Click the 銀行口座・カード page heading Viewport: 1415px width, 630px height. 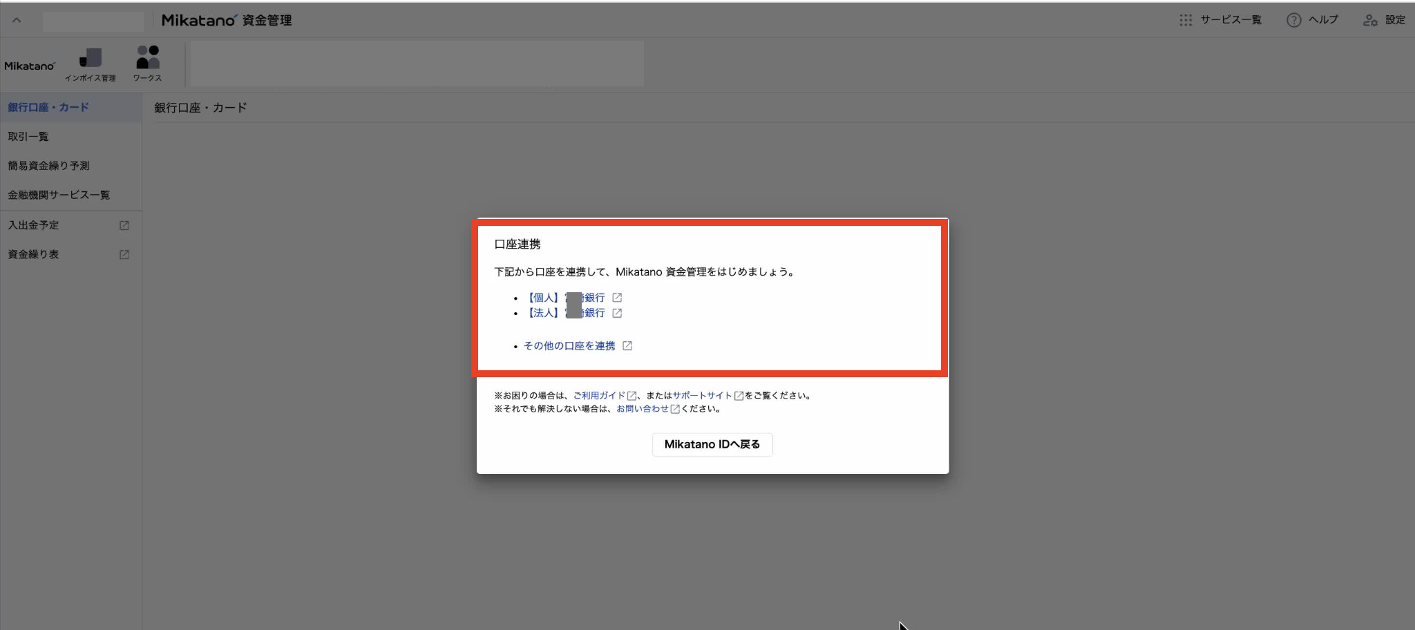[200, 108]
